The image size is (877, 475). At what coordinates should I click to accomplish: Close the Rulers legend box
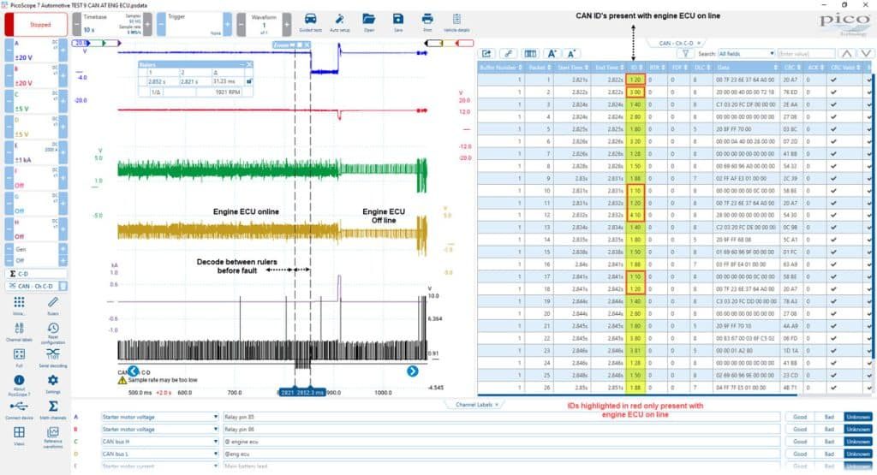click(249, 65)
